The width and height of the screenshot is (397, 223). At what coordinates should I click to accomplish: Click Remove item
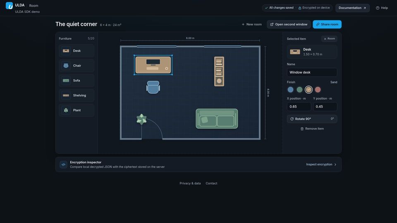pyautogui.click(x=312, y=129)
